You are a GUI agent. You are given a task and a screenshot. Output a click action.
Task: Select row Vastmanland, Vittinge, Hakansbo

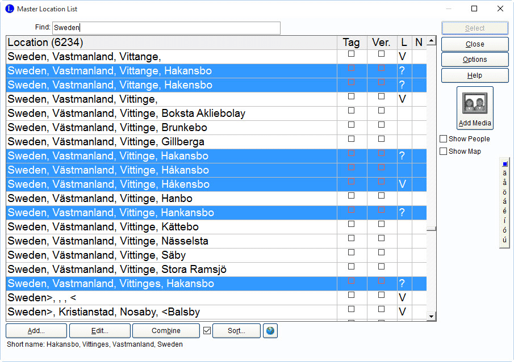[x=216, y=156]
